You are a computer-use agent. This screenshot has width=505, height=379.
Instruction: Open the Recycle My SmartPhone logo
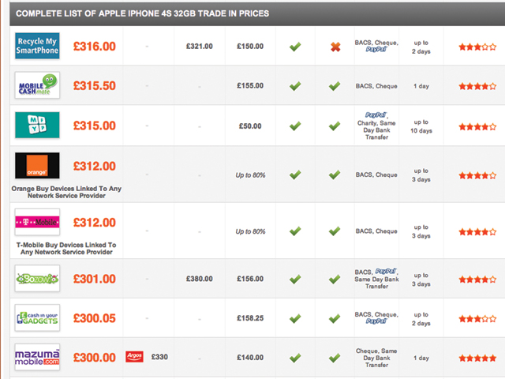click(x=37, y=46)
